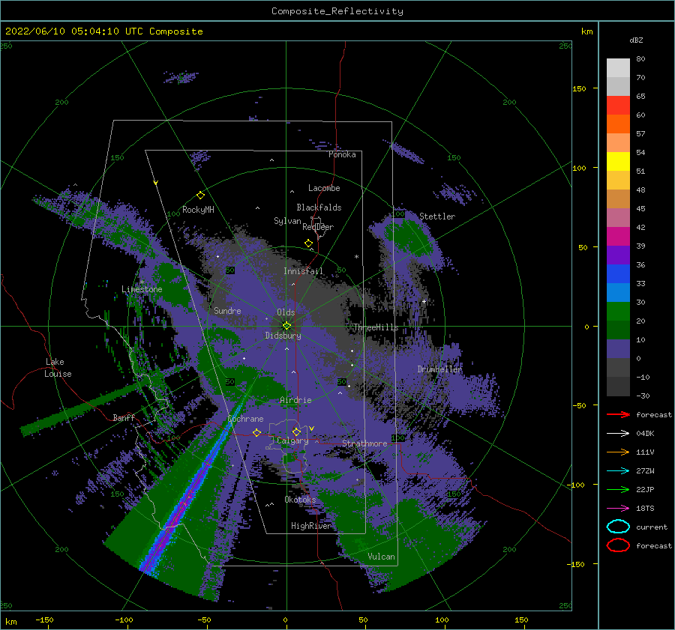Click the Innisfail label
The width and height of the screenshot is (675, 630).
(x=303, y=271)
